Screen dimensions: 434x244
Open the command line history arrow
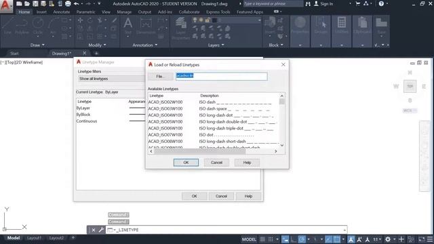[x=344, y=230]
